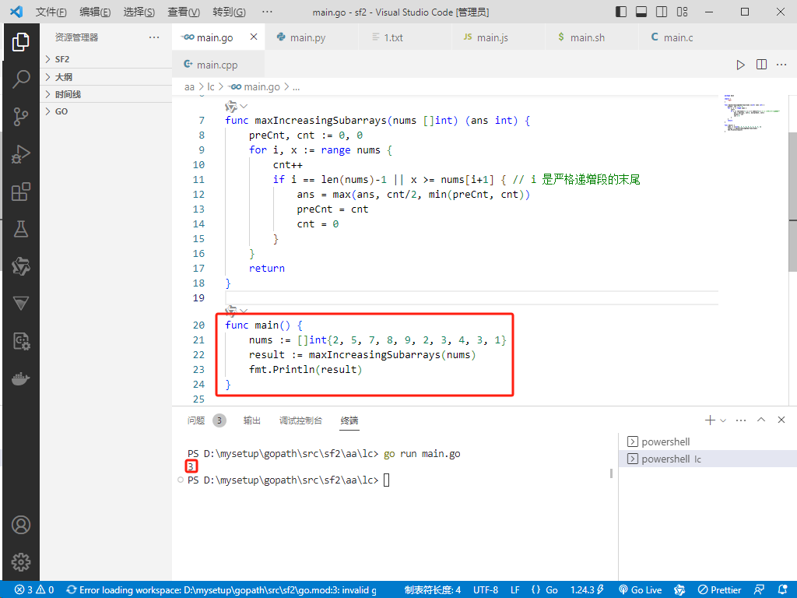The width and height of the screenshot is (797, 598).
Task: Change the LF end of line sequence
Action: pos(515,590)
